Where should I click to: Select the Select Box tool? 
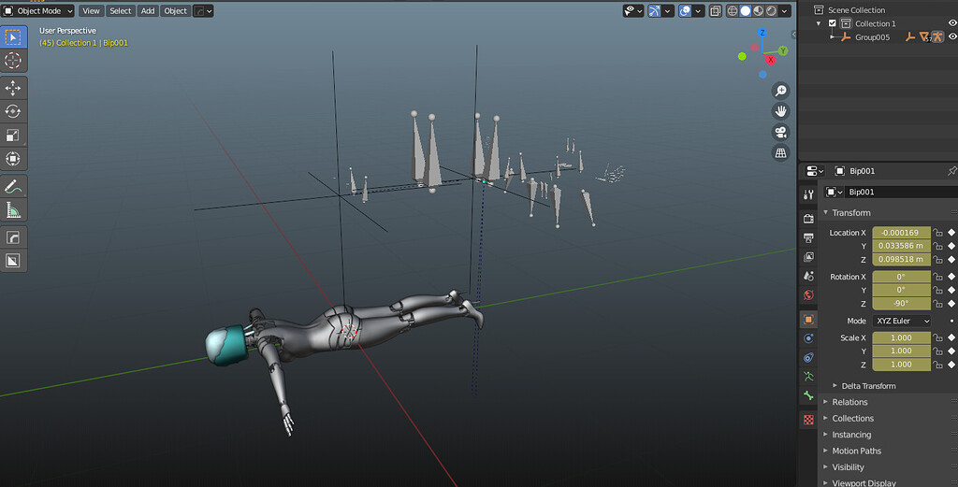click(x=13, y=37)
